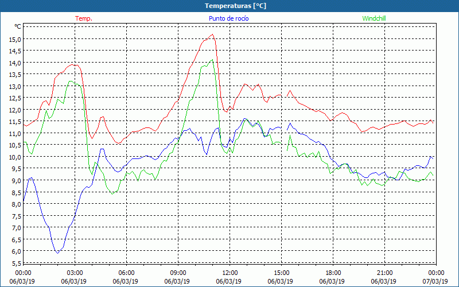Click the 14,0 y-axis value

[x=15, y=63]
